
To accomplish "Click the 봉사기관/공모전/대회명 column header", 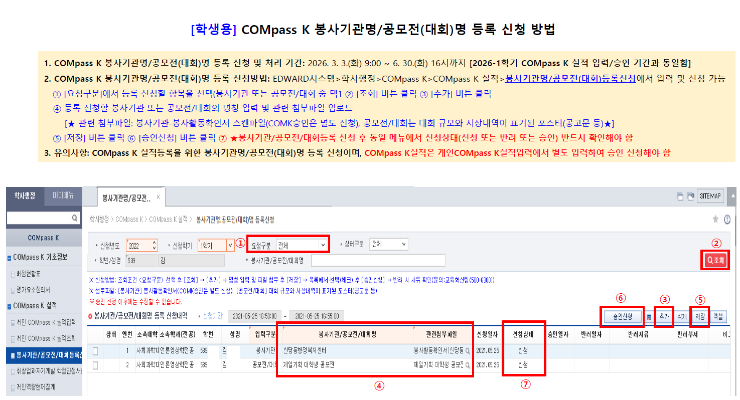I will point(347,335).
